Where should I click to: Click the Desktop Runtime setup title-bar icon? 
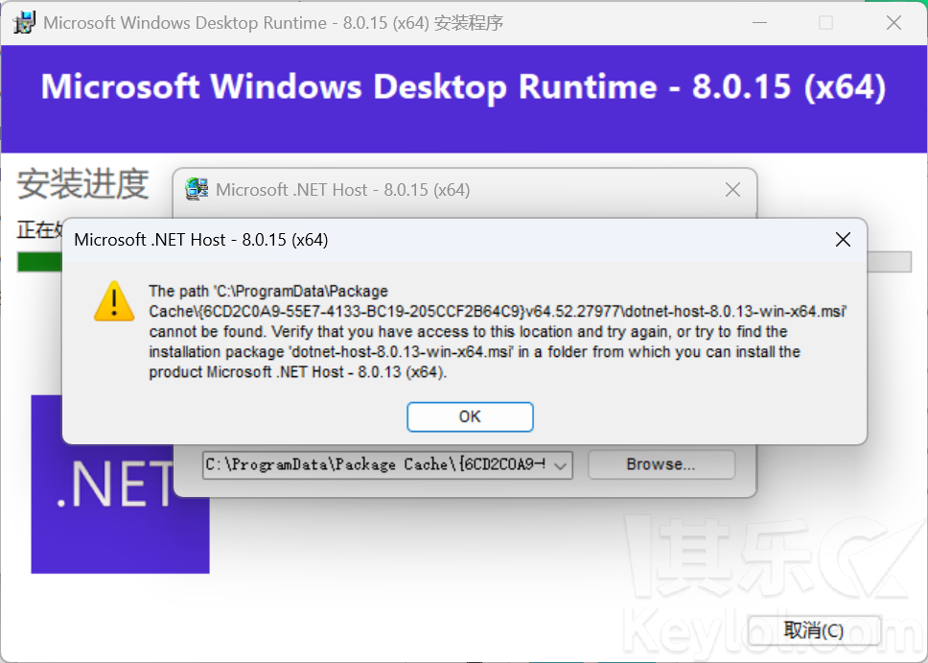pos(25,22)
